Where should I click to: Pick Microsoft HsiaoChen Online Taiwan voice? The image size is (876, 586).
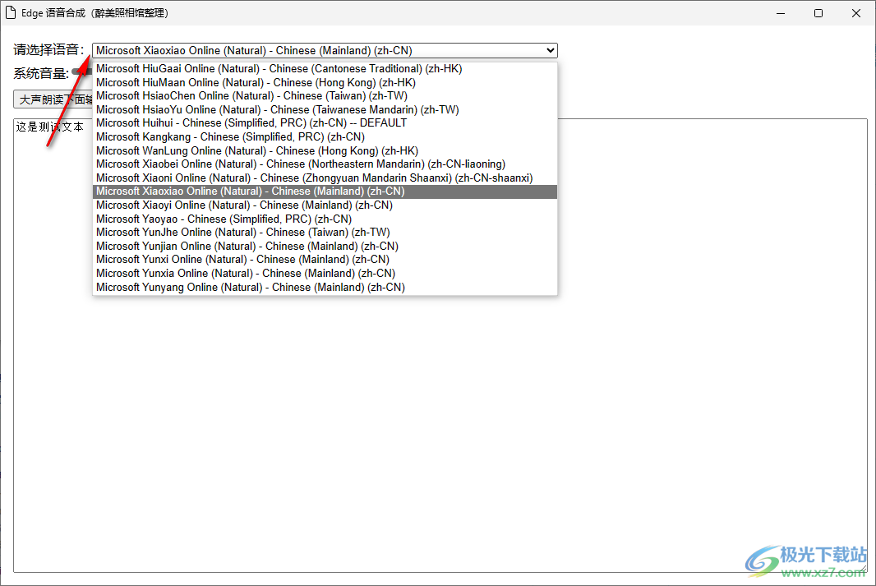tap(325, 96)
